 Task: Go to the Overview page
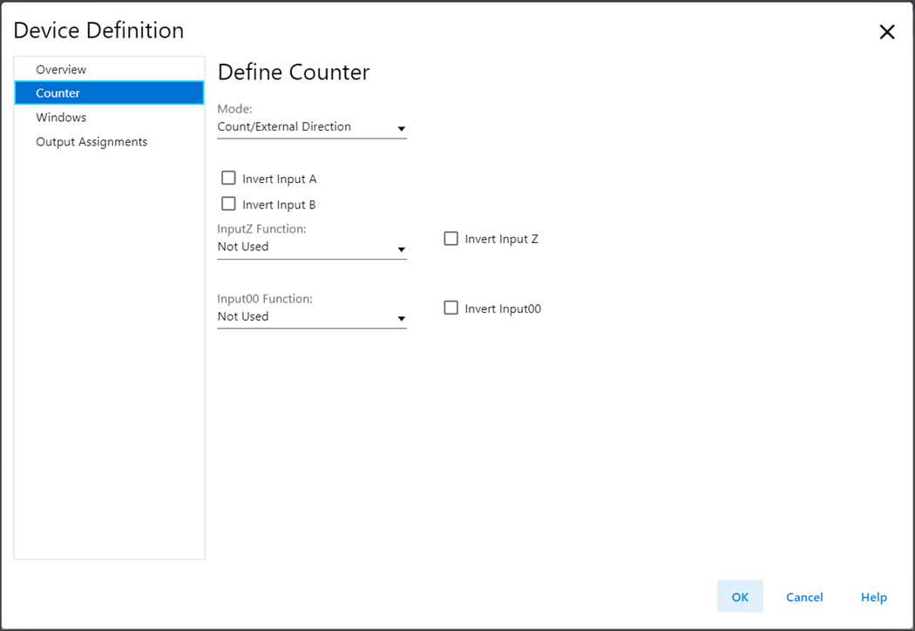pos(61,70)
